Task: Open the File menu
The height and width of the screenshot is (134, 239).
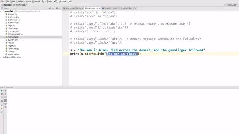Action: point(2,1)
